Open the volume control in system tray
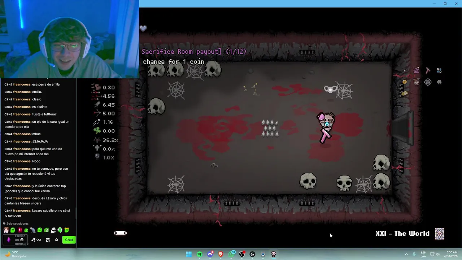The image size is (462, 260). pyautogui.click(x=438, y=254)
